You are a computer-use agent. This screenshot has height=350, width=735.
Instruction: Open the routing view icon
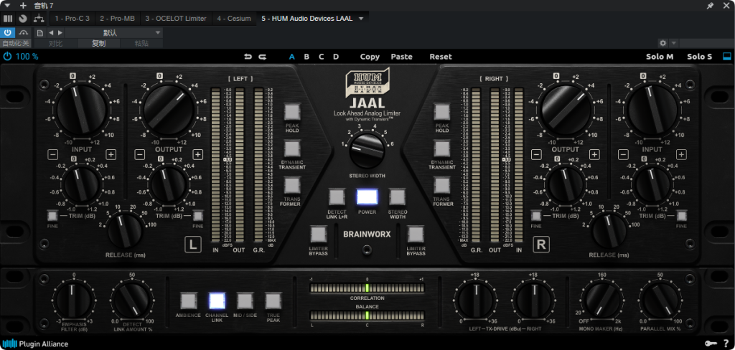point(39,19)
